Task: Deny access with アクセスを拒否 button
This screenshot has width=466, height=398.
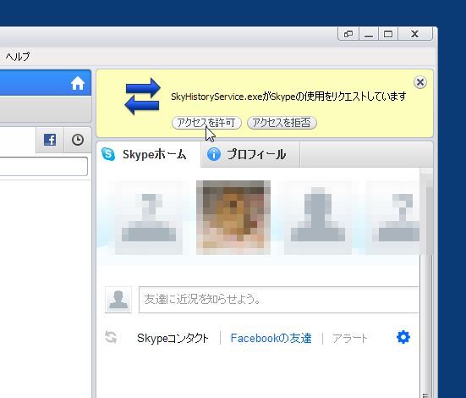Action: (x=282, y=123)
